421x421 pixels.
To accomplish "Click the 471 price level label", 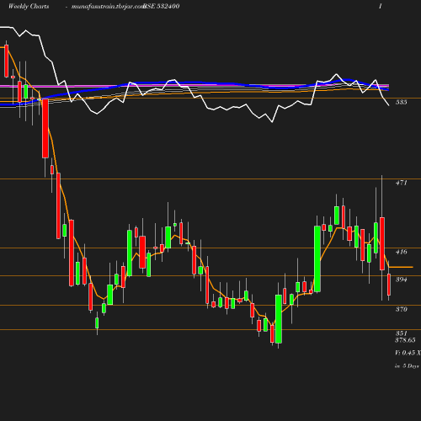I will click(x=402, y=183).
